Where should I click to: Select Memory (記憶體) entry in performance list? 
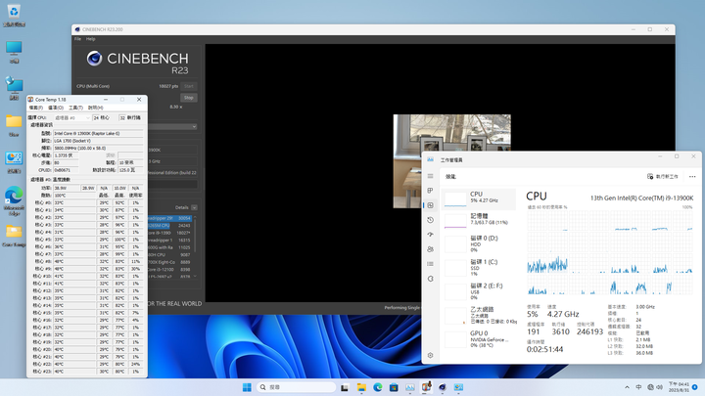pyautogui.click(x=479, y=220)
